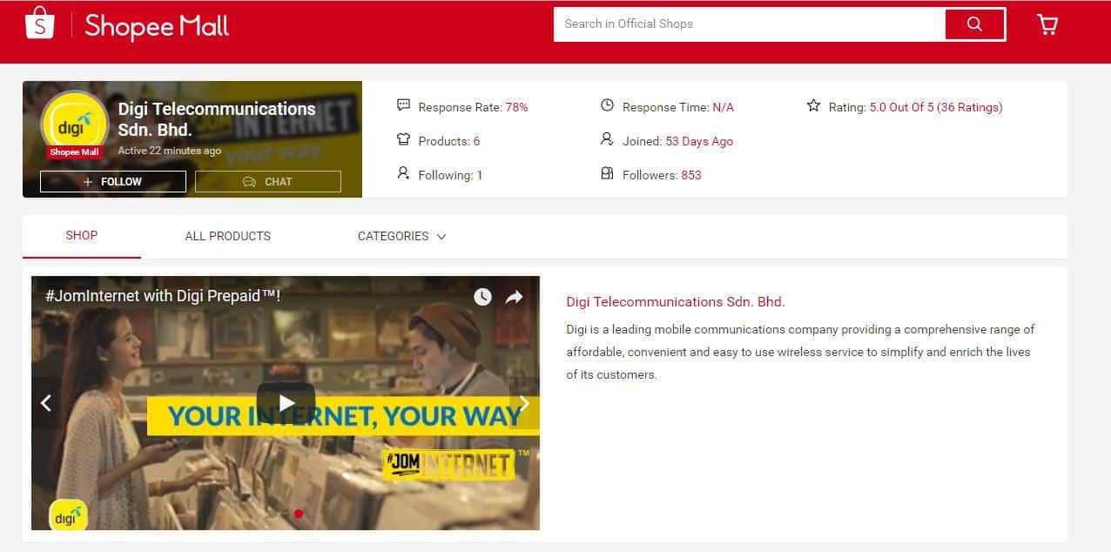Click the Digi shop avatar logo
This screenshot has height=552, width=1111.
coord(74,125)
